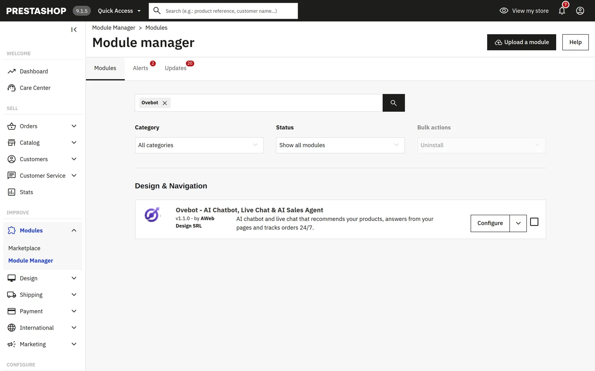
Task: Click the International globe icon
Action: 12,328
